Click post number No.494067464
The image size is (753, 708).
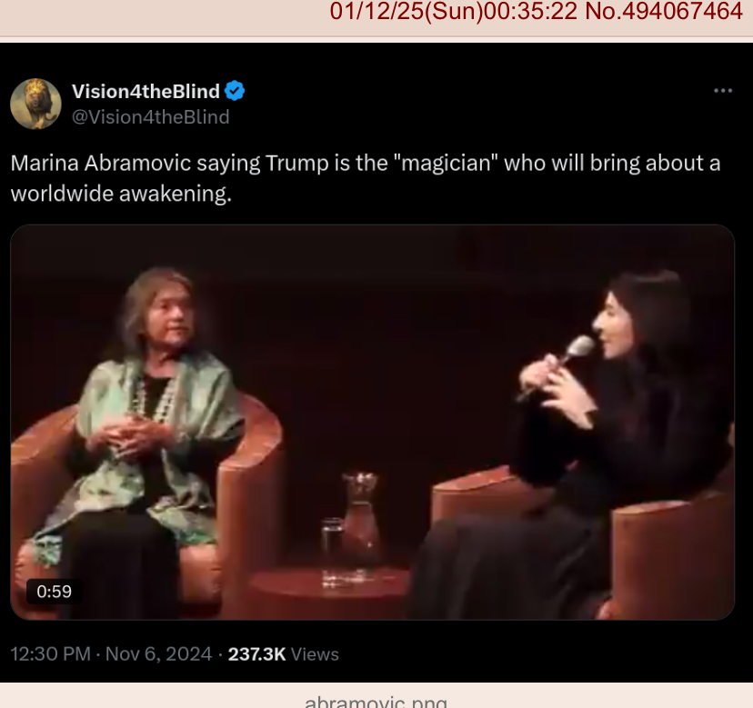pos(664,12)
